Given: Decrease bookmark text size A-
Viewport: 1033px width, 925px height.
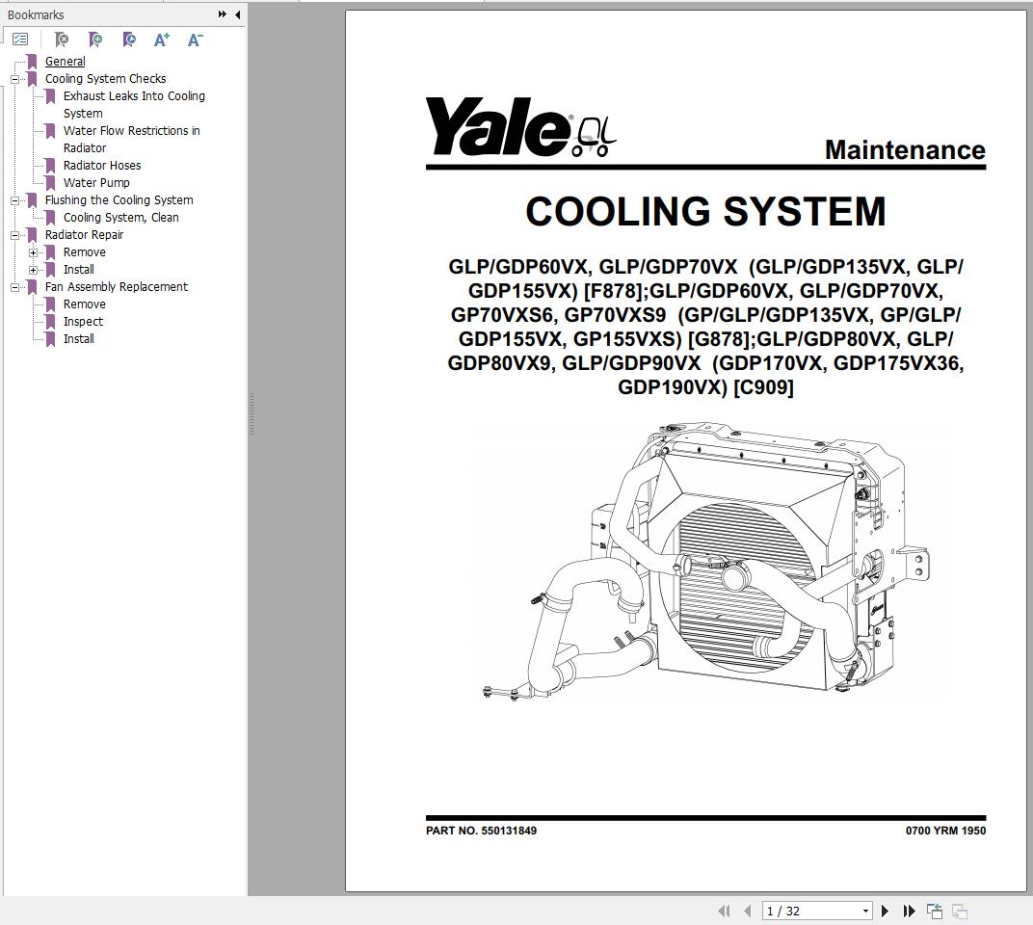Looking at the screenshot, I should 195,40.
